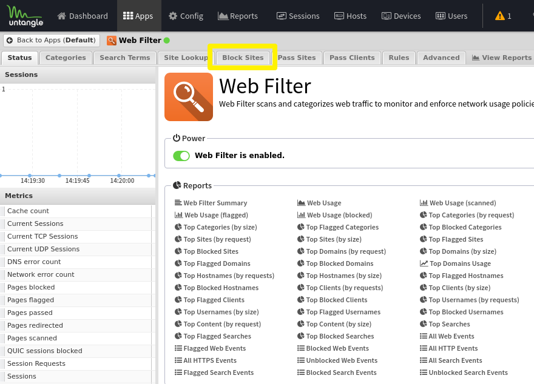Switch to the Pass Sites tab
This screenshot has height=384, width=534.
[x=297, y=58]
